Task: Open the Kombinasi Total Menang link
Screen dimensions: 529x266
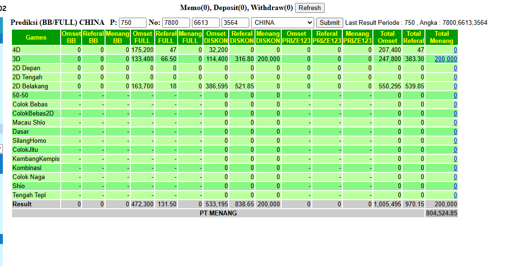Action: pyautogui.click(x=455, y=168)
